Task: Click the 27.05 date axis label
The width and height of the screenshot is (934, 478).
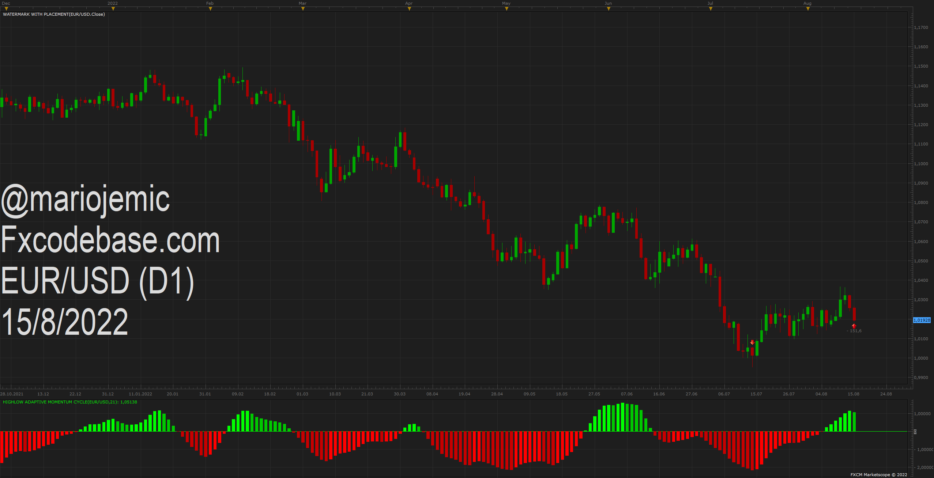Action: [x=594, y=394]
